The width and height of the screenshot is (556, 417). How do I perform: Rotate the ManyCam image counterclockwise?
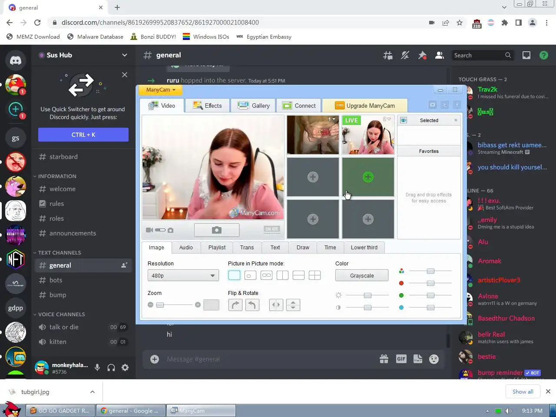coord(252,305)
